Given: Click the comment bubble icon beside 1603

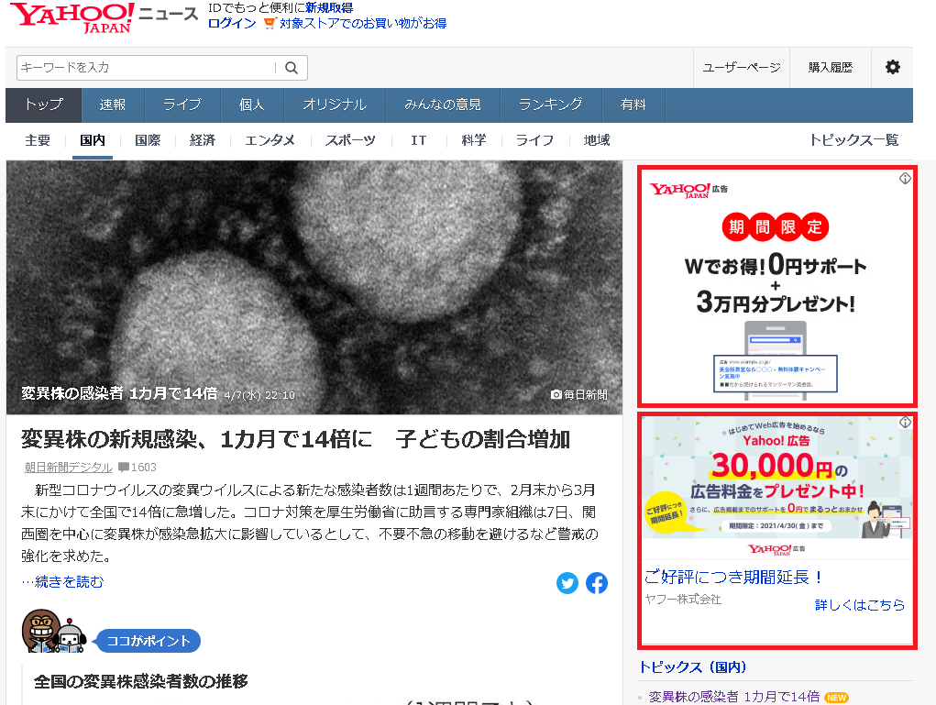Looking at the screenshot, I should [124, 467].
